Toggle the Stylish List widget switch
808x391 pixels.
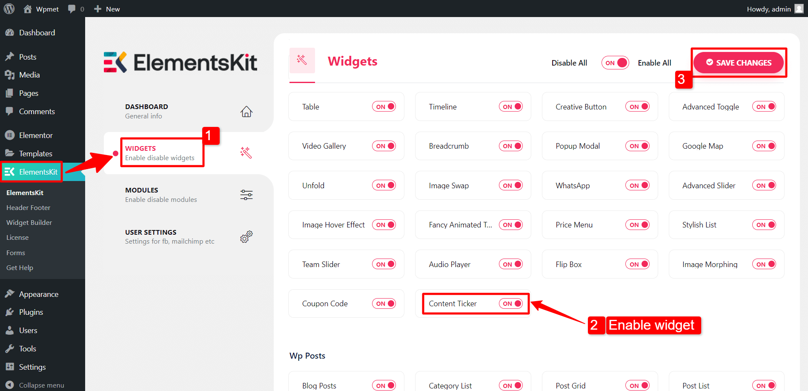[x=764, y=225]
